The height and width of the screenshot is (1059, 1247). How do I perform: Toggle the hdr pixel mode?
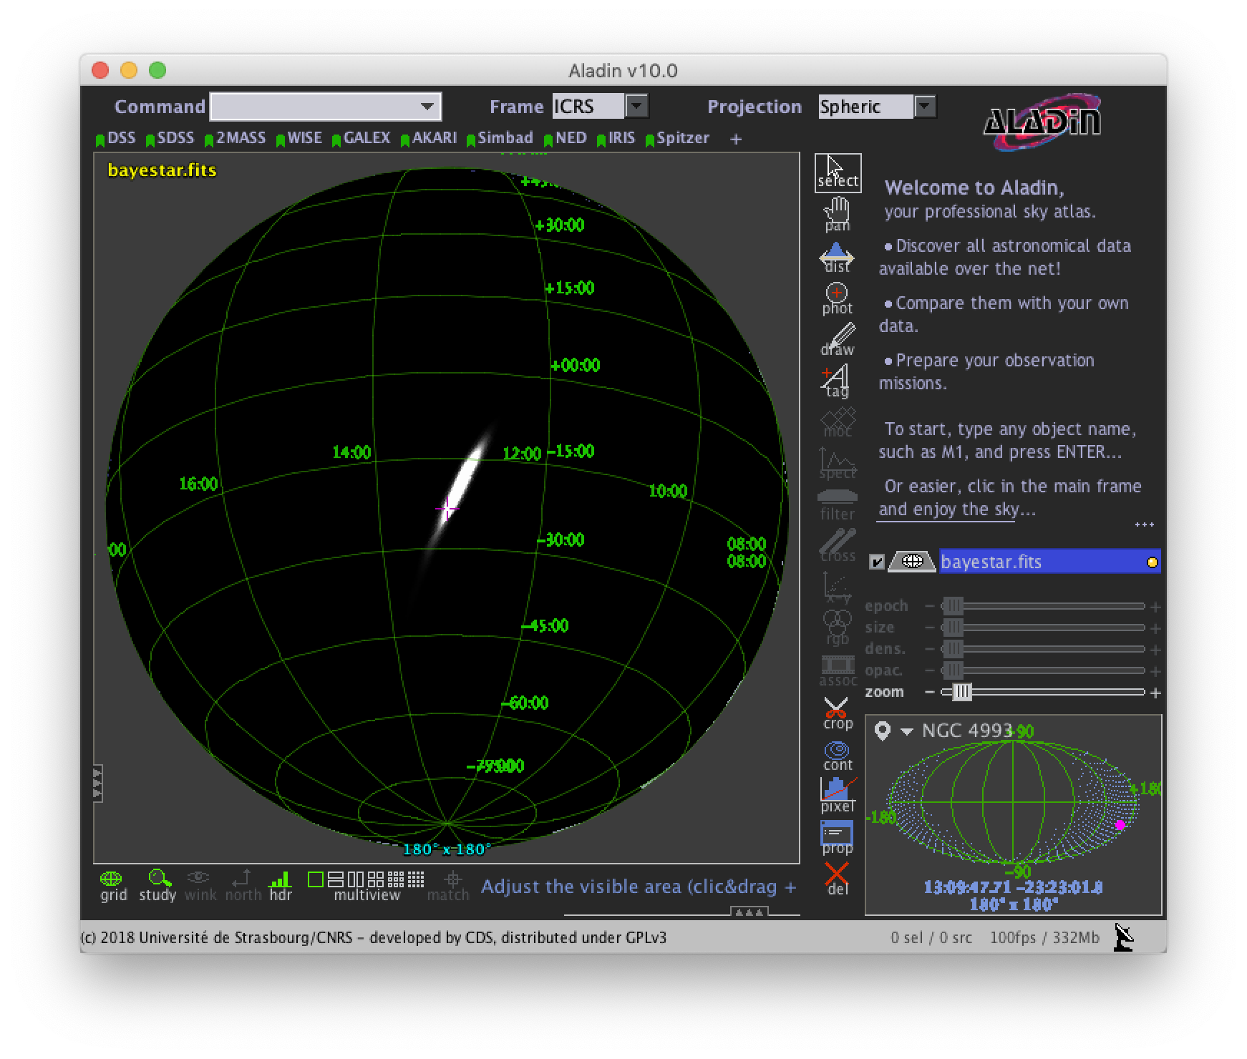click(x=281, y=886)
